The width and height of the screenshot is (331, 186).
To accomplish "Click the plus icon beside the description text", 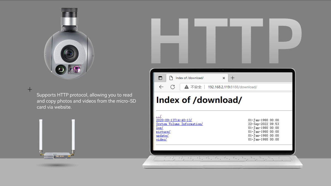I will 30,89.
